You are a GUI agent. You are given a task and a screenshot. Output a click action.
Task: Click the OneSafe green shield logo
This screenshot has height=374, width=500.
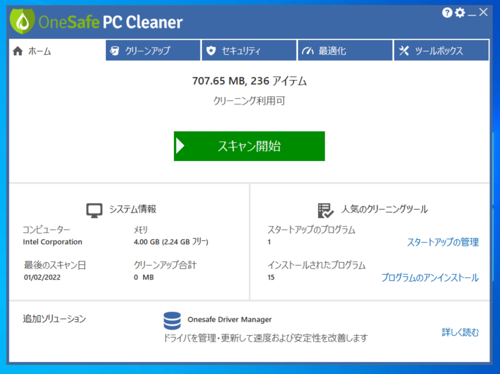click(22, 21)
